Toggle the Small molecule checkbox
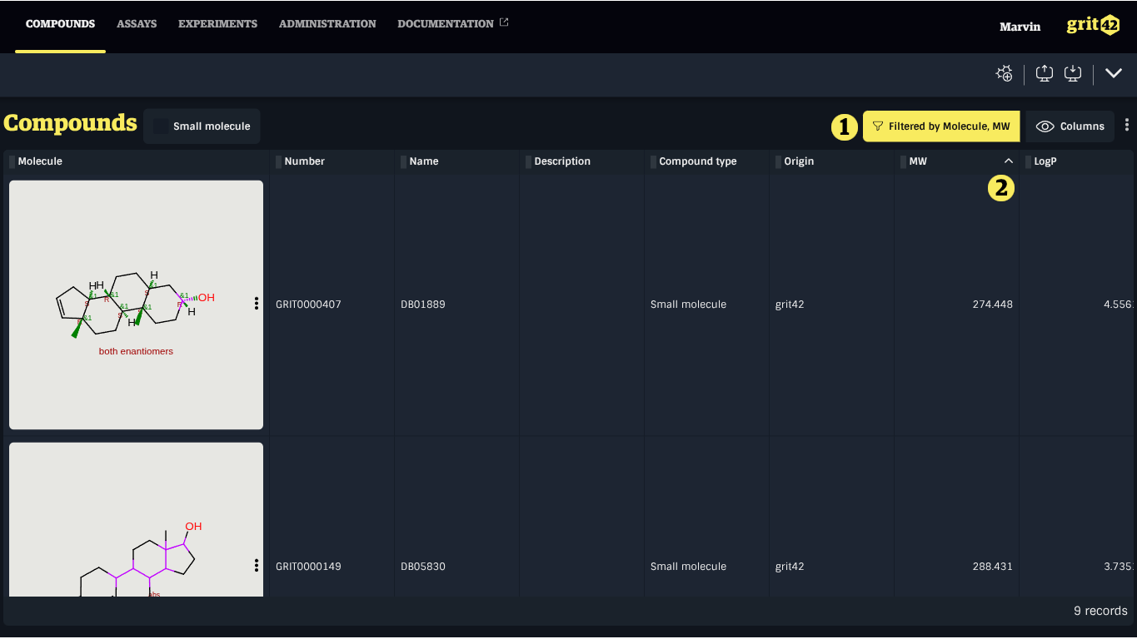 pos(161,126)
